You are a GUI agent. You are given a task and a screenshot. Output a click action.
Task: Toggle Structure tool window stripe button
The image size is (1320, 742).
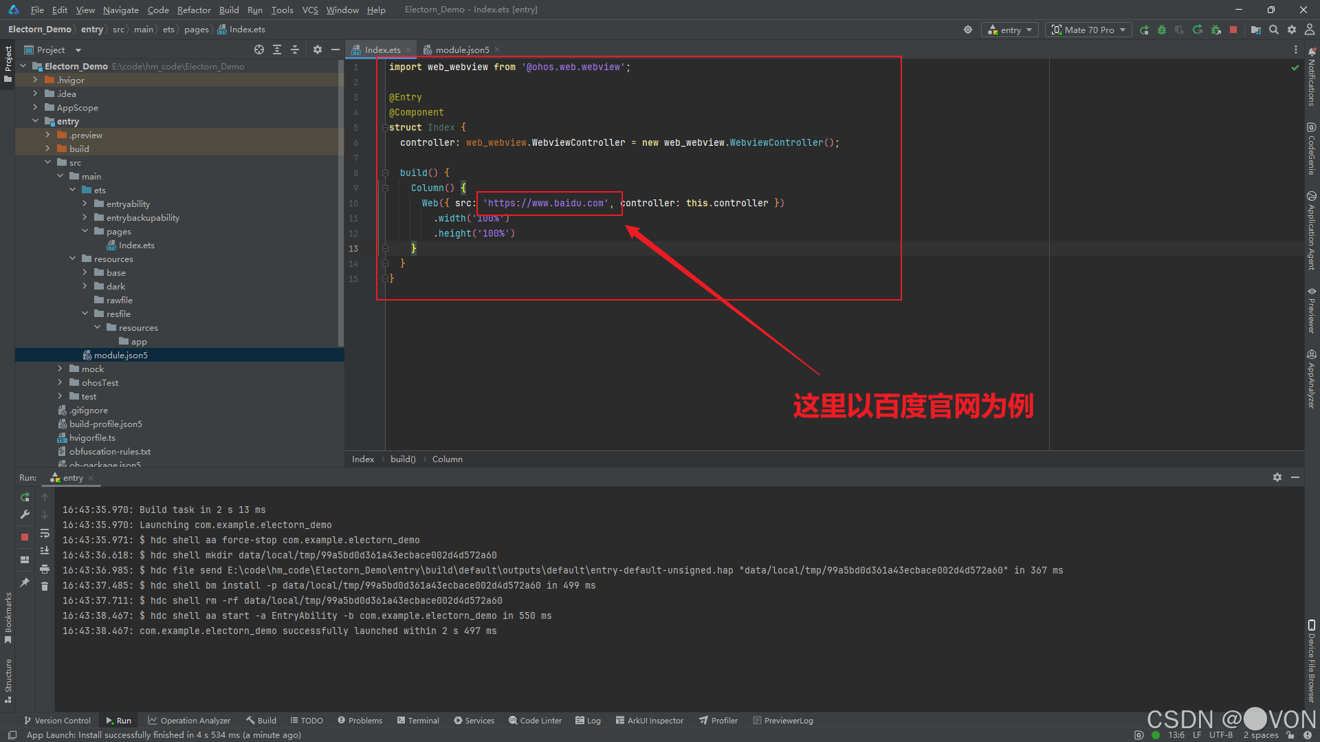[8, 681]
